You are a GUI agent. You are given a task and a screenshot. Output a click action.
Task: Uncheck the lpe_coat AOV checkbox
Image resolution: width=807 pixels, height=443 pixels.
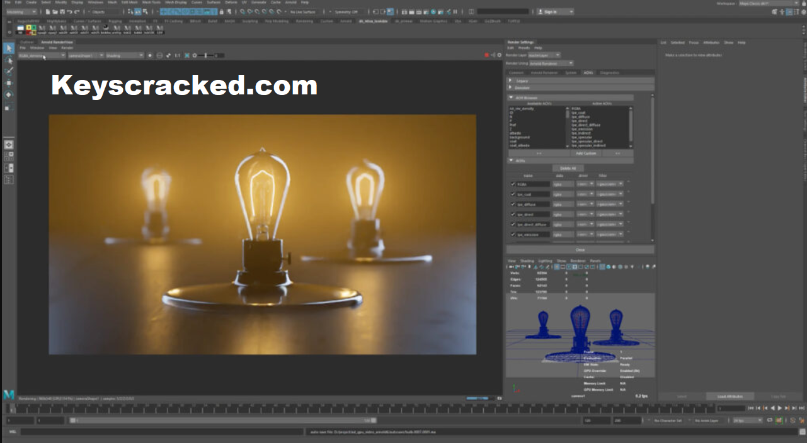coord(513,194)
